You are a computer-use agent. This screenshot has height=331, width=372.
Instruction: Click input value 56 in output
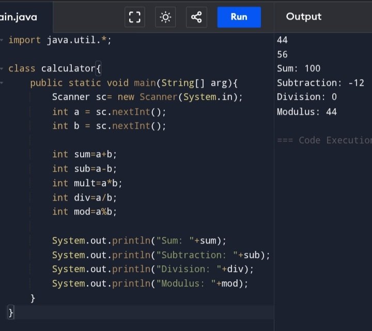pos(282,54)
